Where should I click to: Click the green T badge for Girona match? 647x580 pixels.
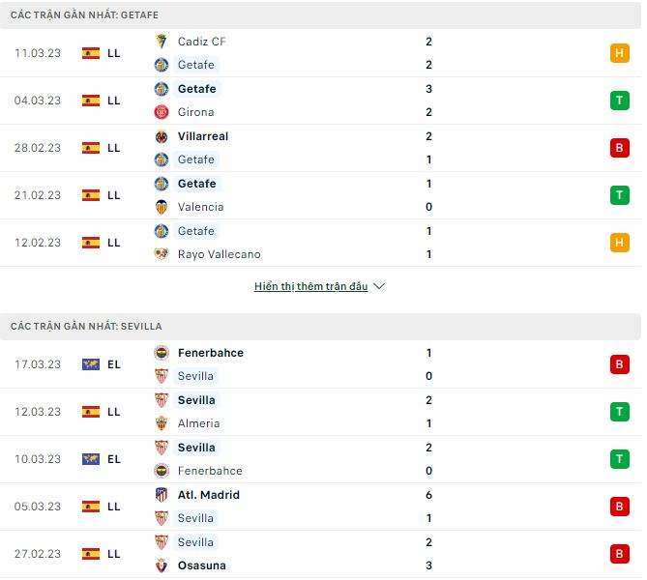[x=619, y=101]
